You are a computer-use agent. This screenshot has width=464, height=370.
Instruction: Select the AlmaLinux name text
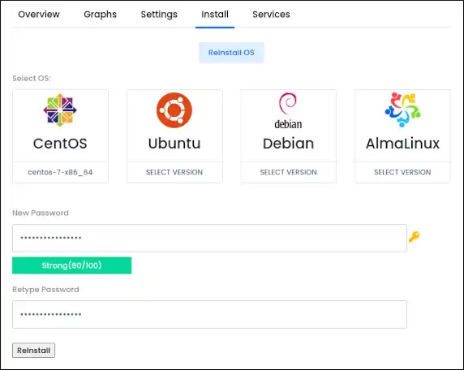click(x=402, y=144)
